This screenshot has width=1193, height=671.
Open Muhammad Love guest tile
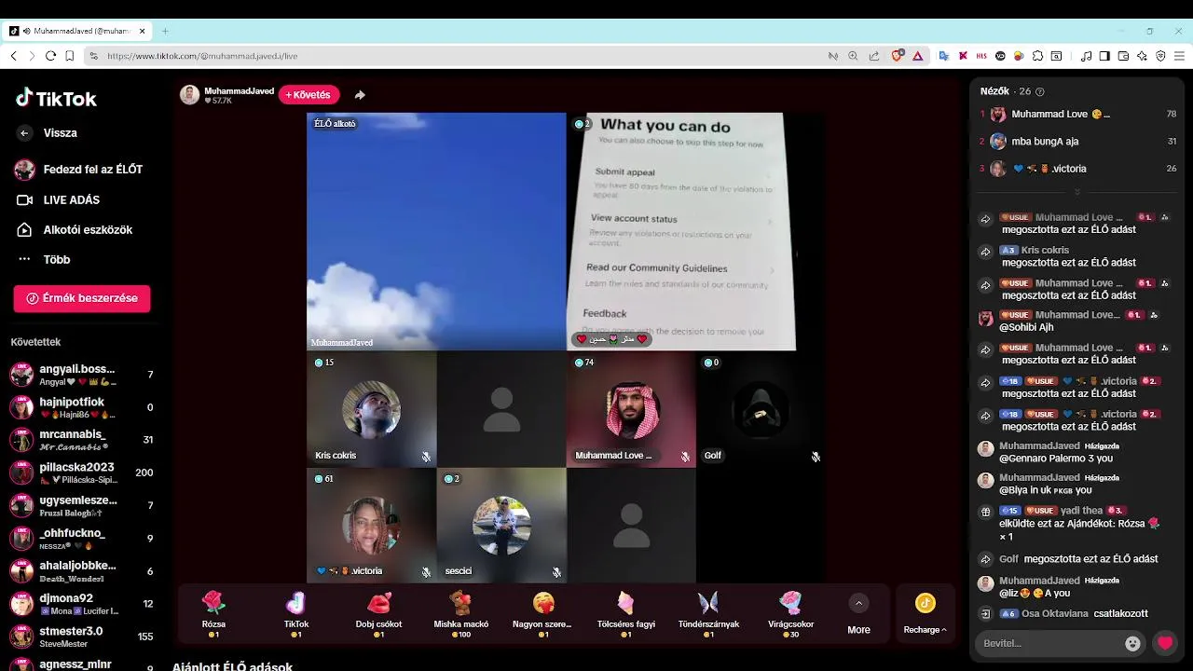click(x=632, y=409)
